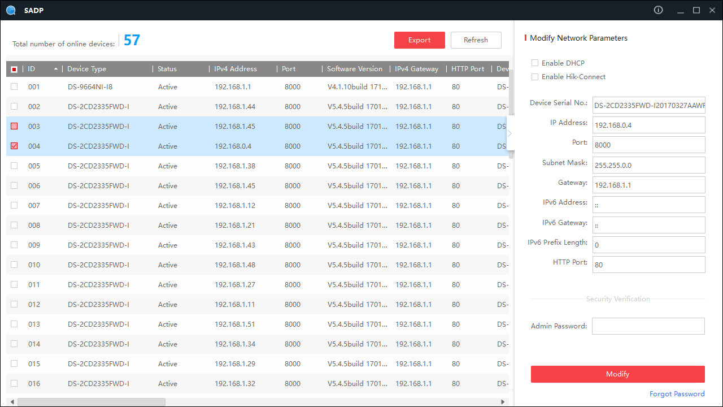This screenshot has width=723, height=407.
Task: Maximize the SADP window
Action: coord(696,10)
